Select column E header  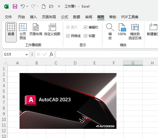click(95, 63)
